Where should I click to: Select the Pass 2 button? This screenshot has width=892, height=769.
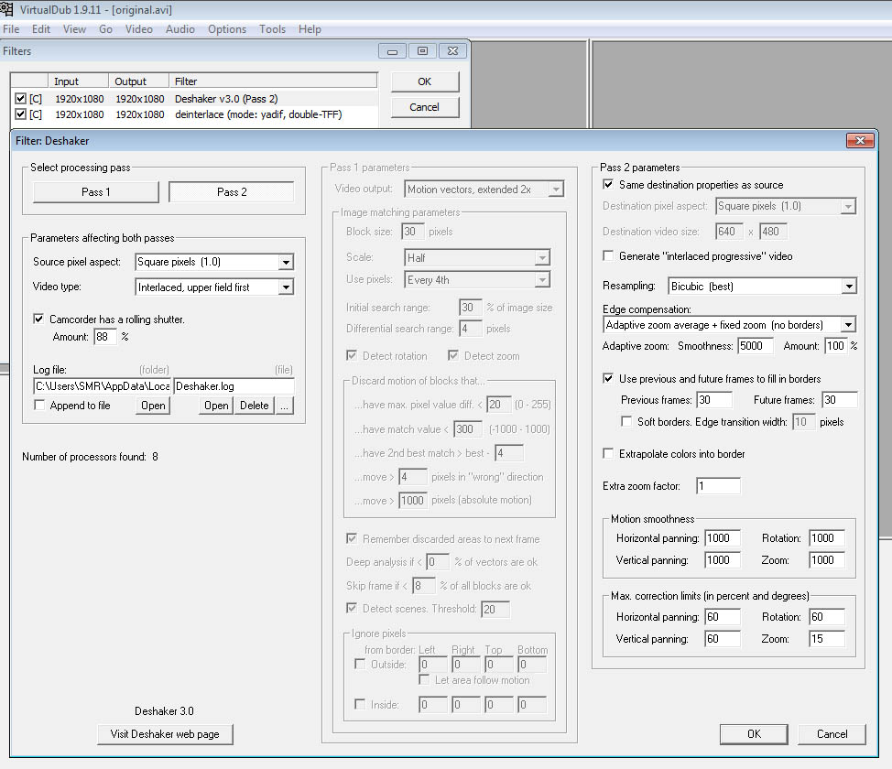point(232,192)
